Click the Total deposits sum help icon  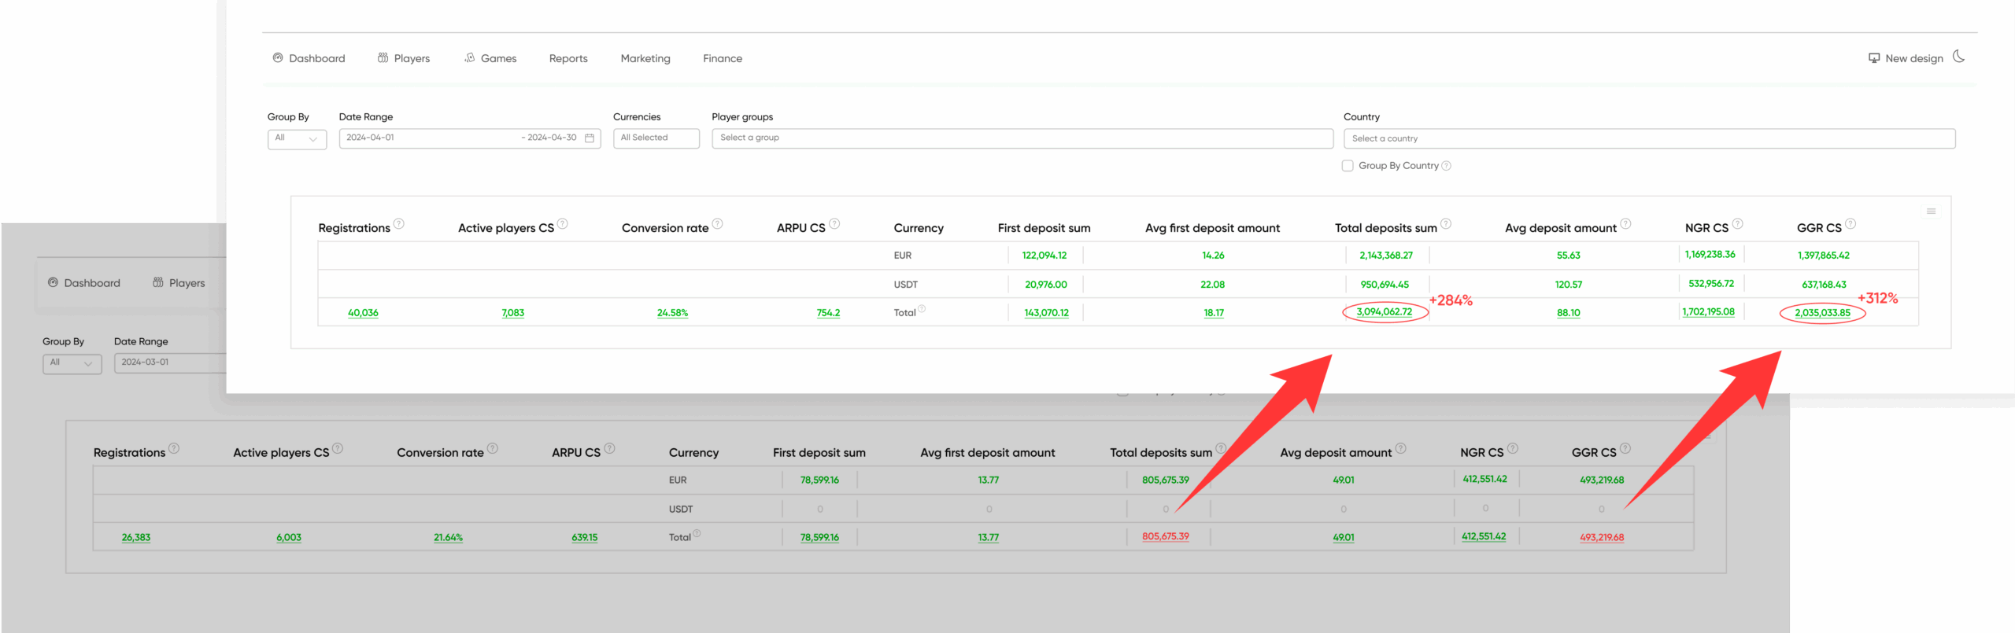[1446, 224]
